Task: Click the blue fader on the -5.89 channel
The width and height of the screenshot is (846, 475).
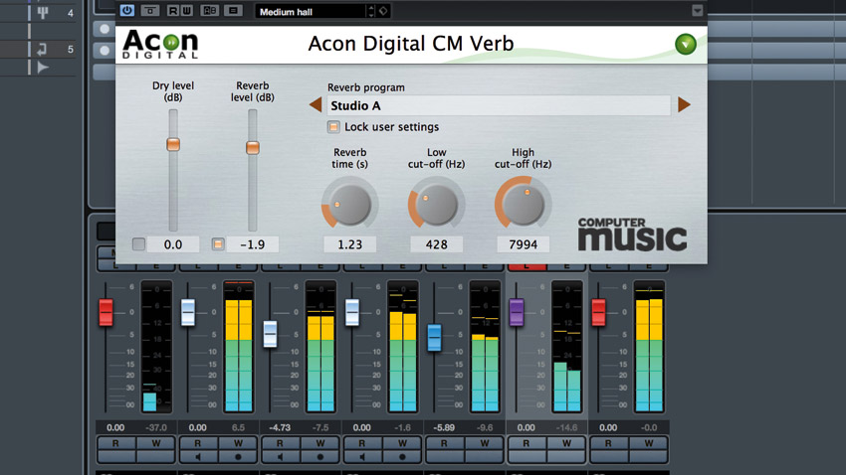Action: click(x=434, y=338)
